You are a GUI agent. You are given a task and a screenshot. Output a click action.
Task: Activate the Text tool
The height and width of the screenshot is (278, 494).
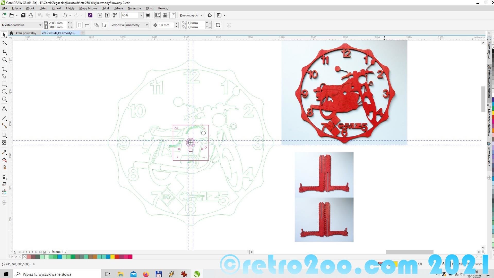[x=4, y=109]
